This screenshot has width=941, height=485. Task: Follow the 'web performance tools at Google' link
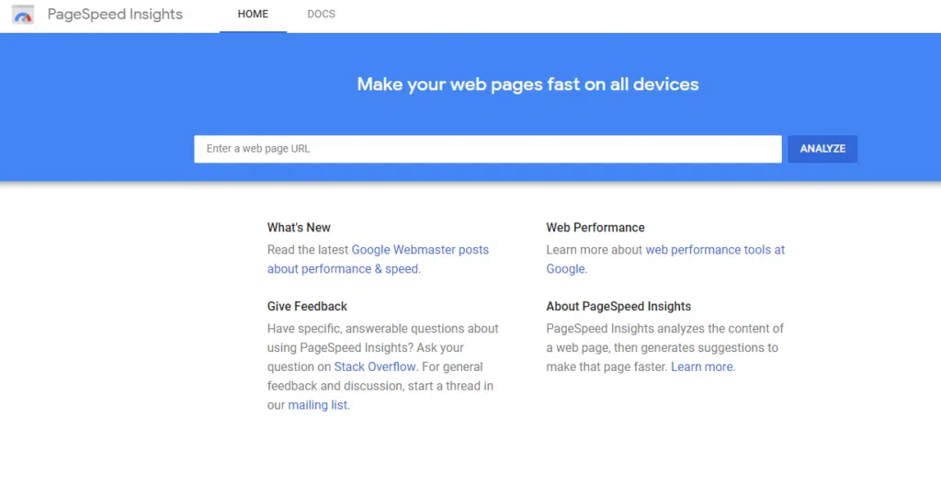tap(715, 250)
